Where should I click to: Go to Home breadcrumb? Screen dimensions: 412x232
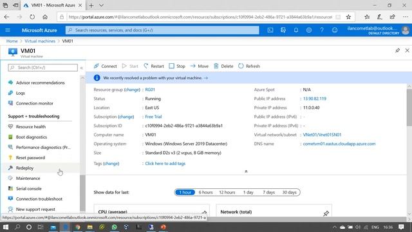pyautogui.click(x=12, y=41)
